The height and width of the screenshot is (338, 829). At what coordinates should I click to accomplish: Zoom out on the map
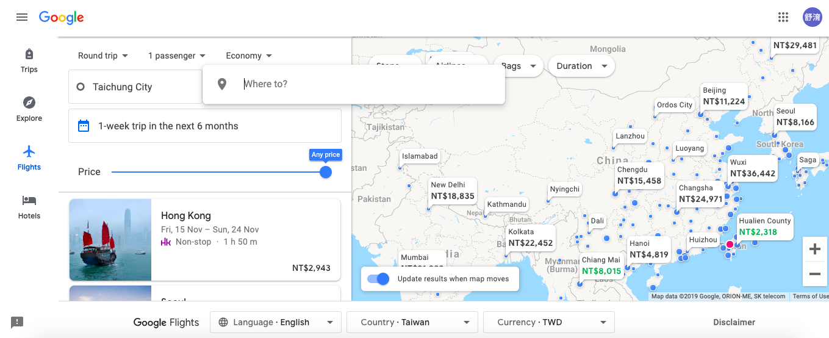pos(814,274)
